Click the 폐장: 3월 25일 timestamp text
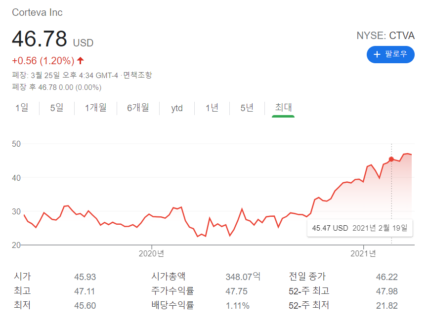The width and height of the screenshot is (428, 326). [x=65, y=75]
